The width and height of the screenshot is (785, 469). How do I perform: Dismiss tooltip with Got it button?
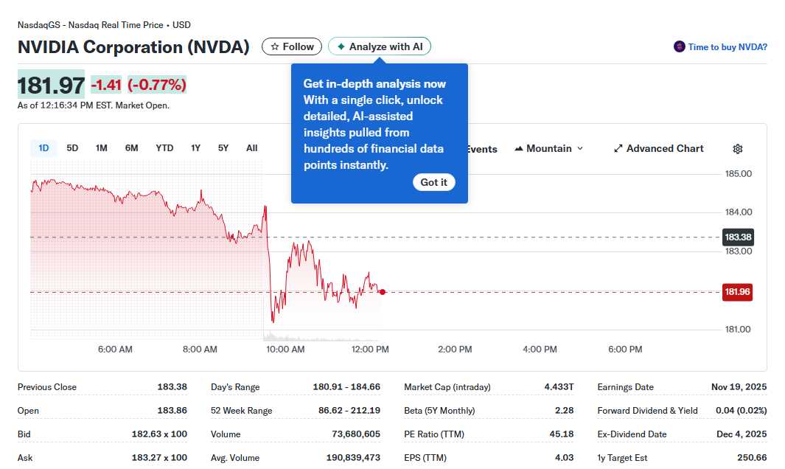pyautogui.click(x=433, y=182)
